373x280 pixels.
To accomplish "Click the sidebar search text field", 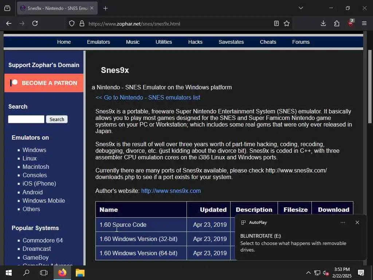I will click(26, 119).
